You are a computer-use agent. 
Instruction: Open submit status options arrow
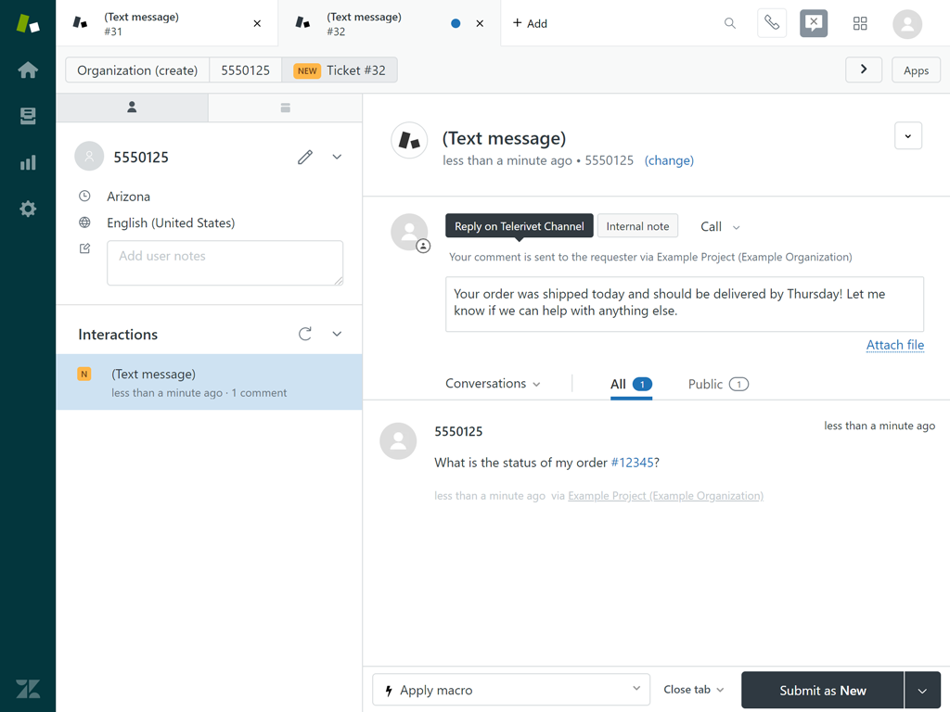[922, 690]
